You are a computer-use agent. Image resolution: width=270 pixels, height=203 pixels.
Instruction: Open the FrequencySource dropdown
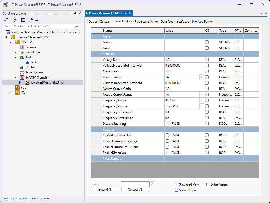click(x=201, y=106)
